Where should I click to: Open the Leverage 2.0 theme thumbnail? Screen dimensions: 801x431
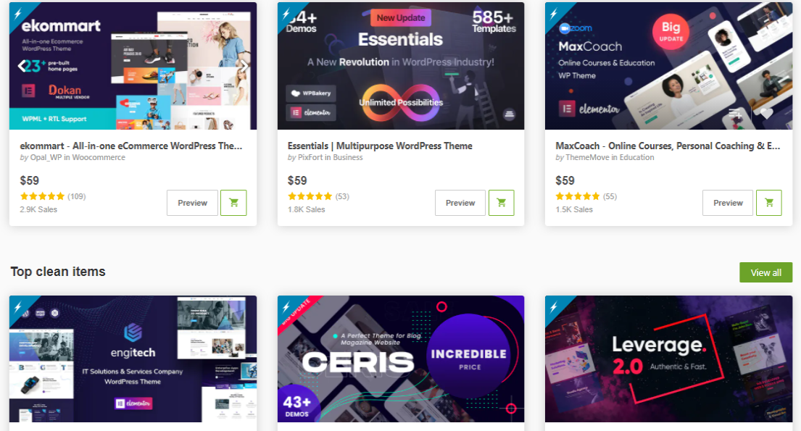(668, 359)
